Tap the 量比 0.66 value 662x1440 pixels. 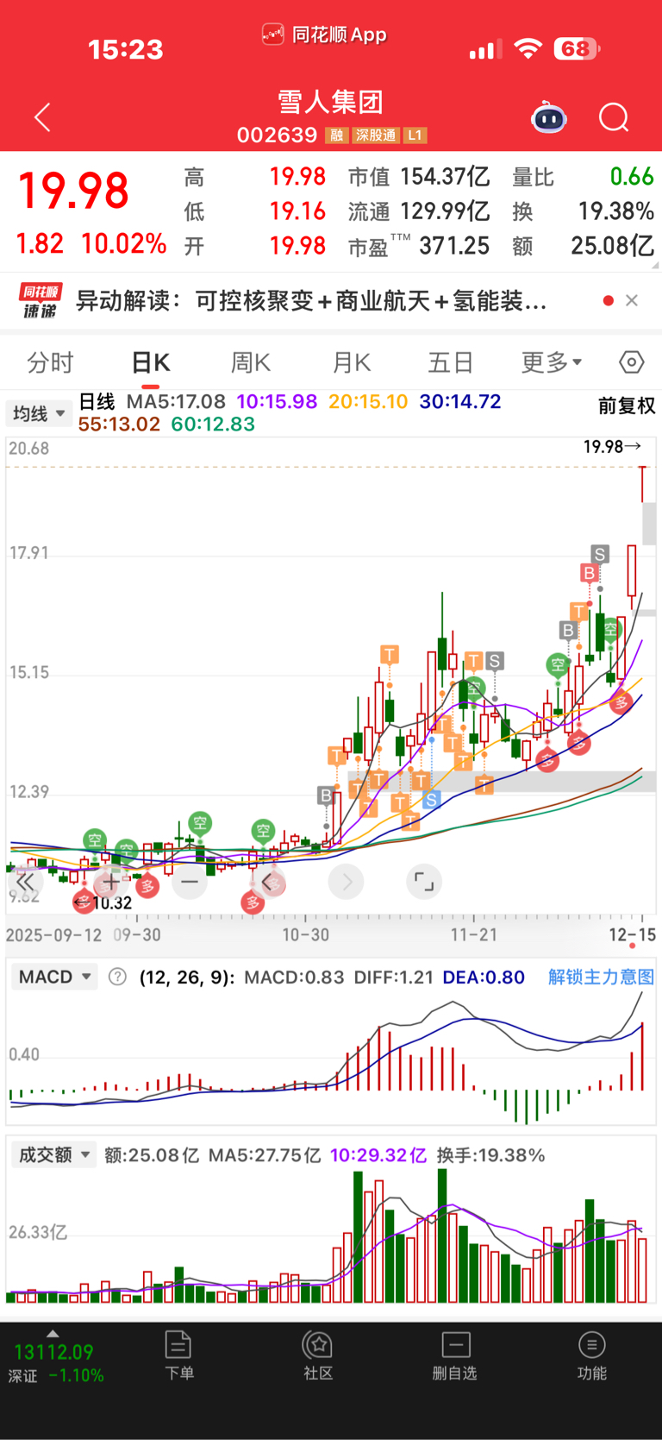point(583,177)
